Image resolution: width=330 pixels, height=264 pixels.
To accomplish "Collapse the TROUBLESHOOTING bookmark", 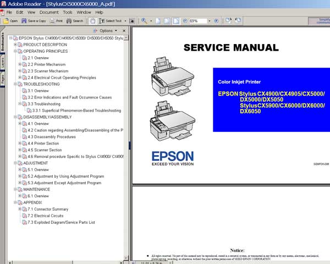I will click(15, 84).
